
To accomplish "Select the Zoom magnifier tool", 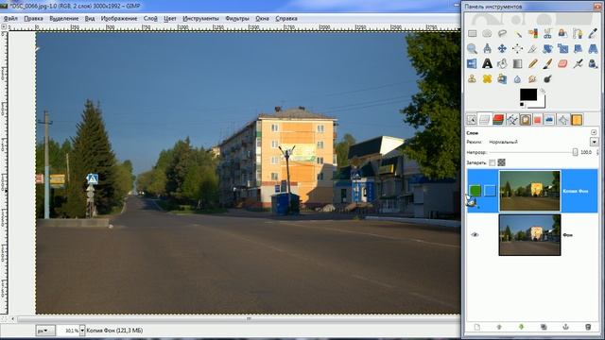I will [473, 48].
